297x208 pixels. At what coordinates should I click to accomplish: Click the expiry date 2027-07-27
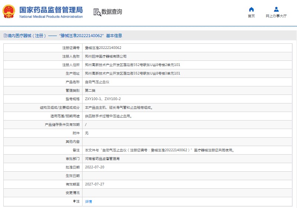pyautogui.click(x=94, y=184)
